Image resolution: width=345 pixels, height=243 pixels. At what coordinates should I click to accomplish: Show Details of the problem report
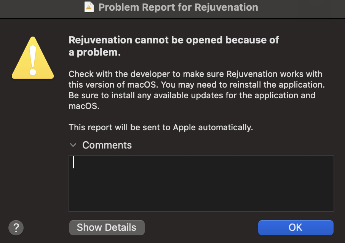(107, 228)
